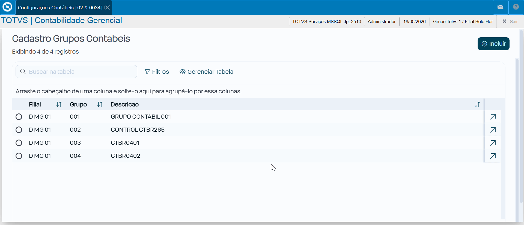
Task: Sort by the Filial column arrows
Action: click(59, 104)
